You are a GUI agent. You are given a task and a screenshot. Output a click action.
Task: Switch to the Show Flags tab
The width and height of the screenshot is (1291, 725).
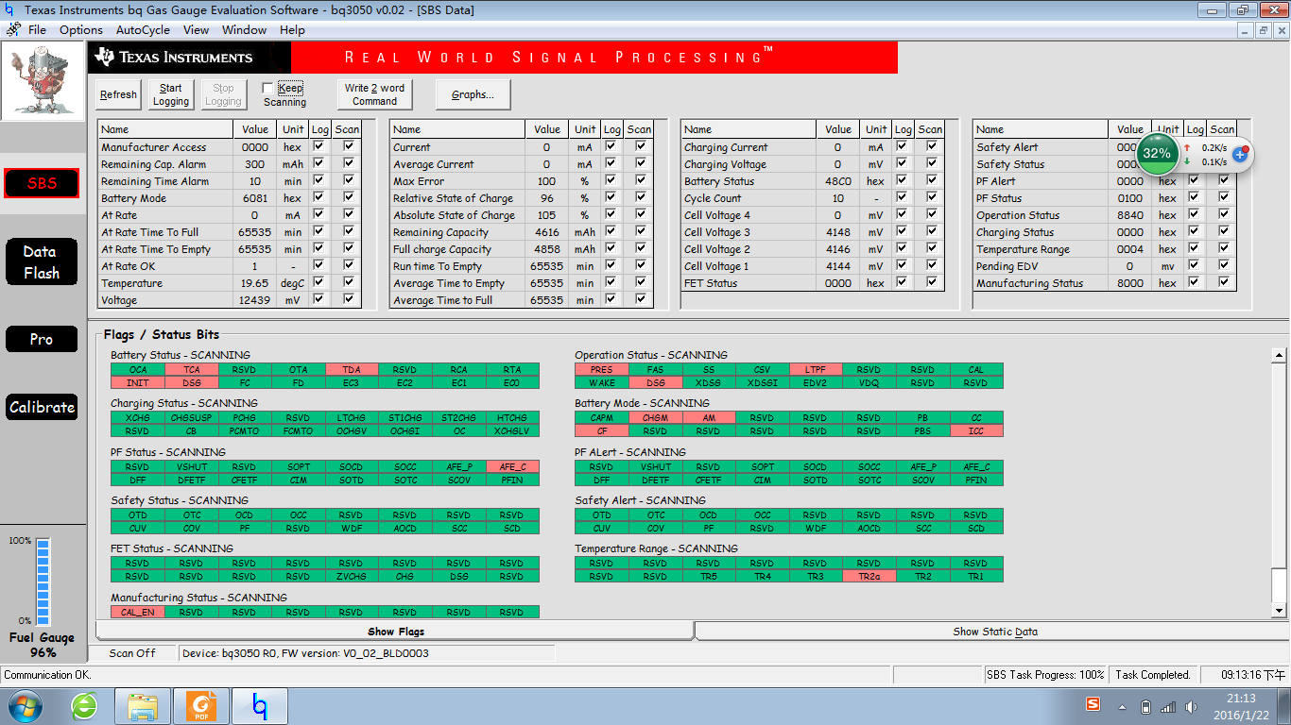coord(395,632)
